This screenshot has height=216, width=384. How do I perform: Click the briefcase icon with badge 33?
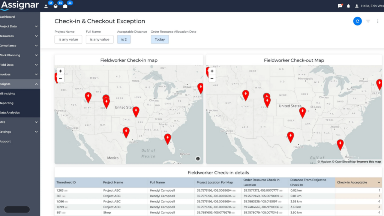pos(65,6)
